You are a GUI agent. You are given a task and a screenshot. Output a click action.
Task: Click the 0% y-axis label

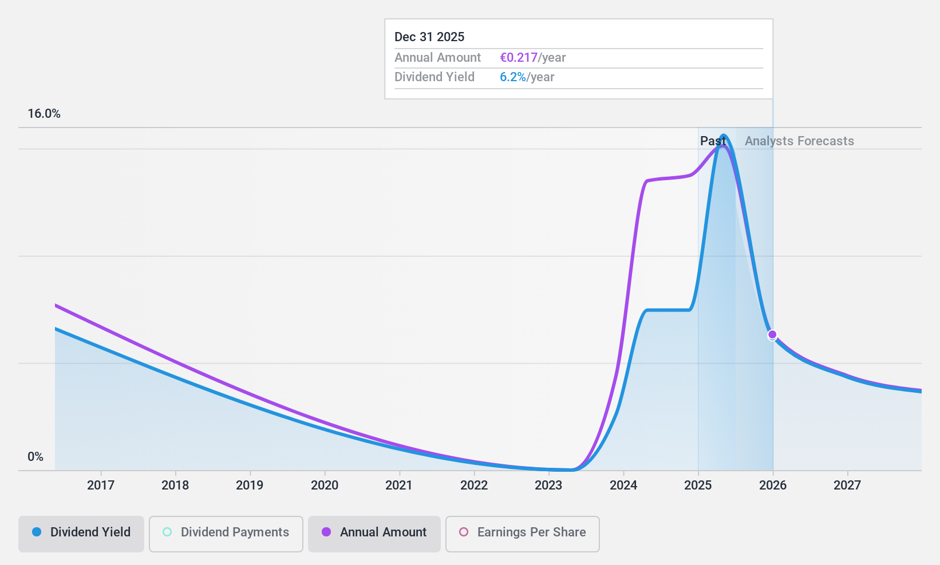pyautogui.click(x=35, y=457)
